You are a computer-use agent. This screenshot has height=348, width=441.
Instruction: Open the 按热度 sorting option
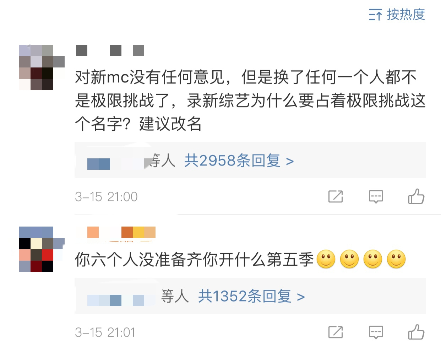click(397, 15)
